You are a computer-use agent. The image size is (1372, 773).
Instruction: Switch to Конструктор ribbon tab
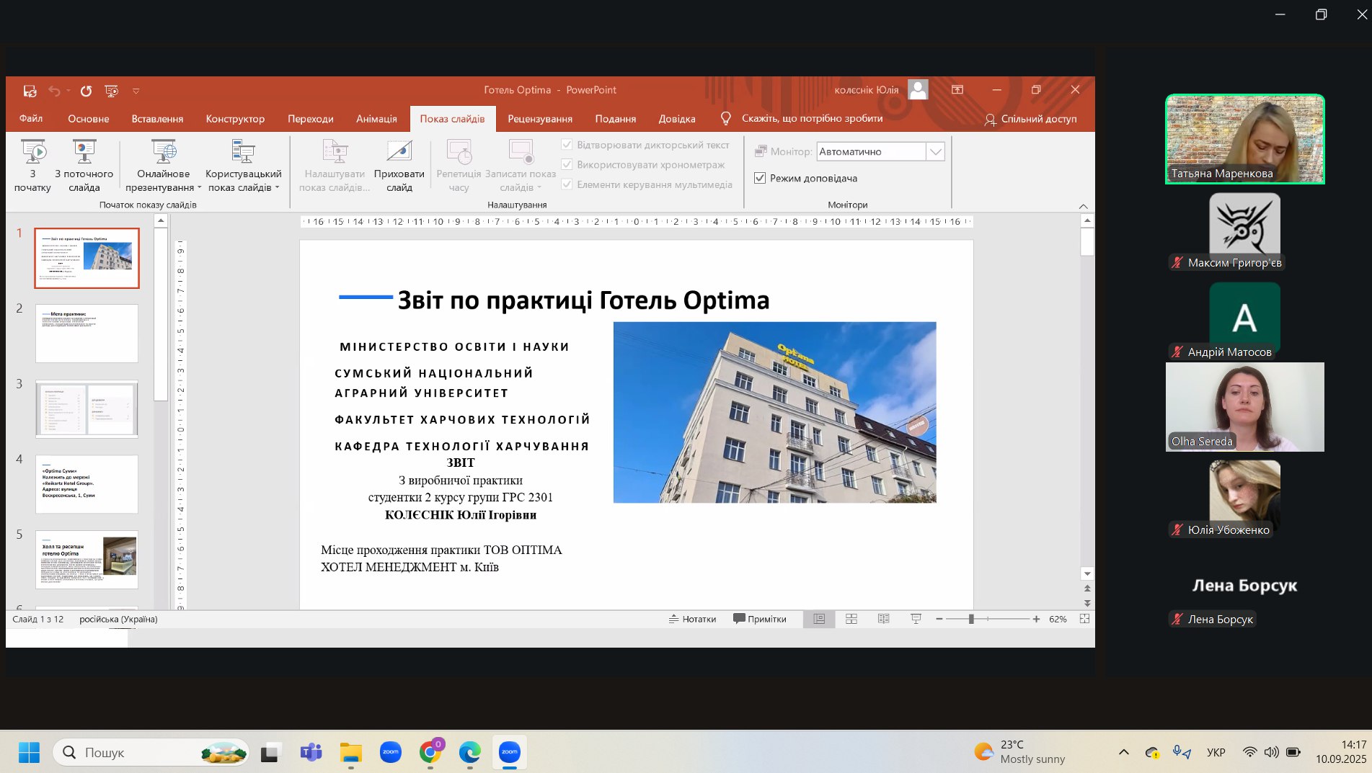[235, 118]
